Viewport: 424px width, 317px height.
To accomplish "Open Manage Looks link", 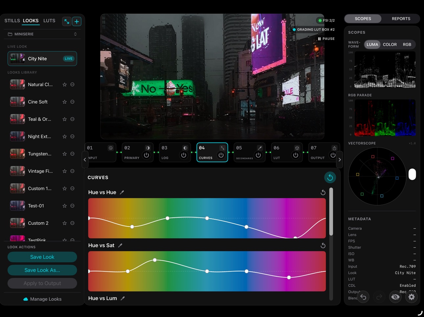I will tap(42, 299).
